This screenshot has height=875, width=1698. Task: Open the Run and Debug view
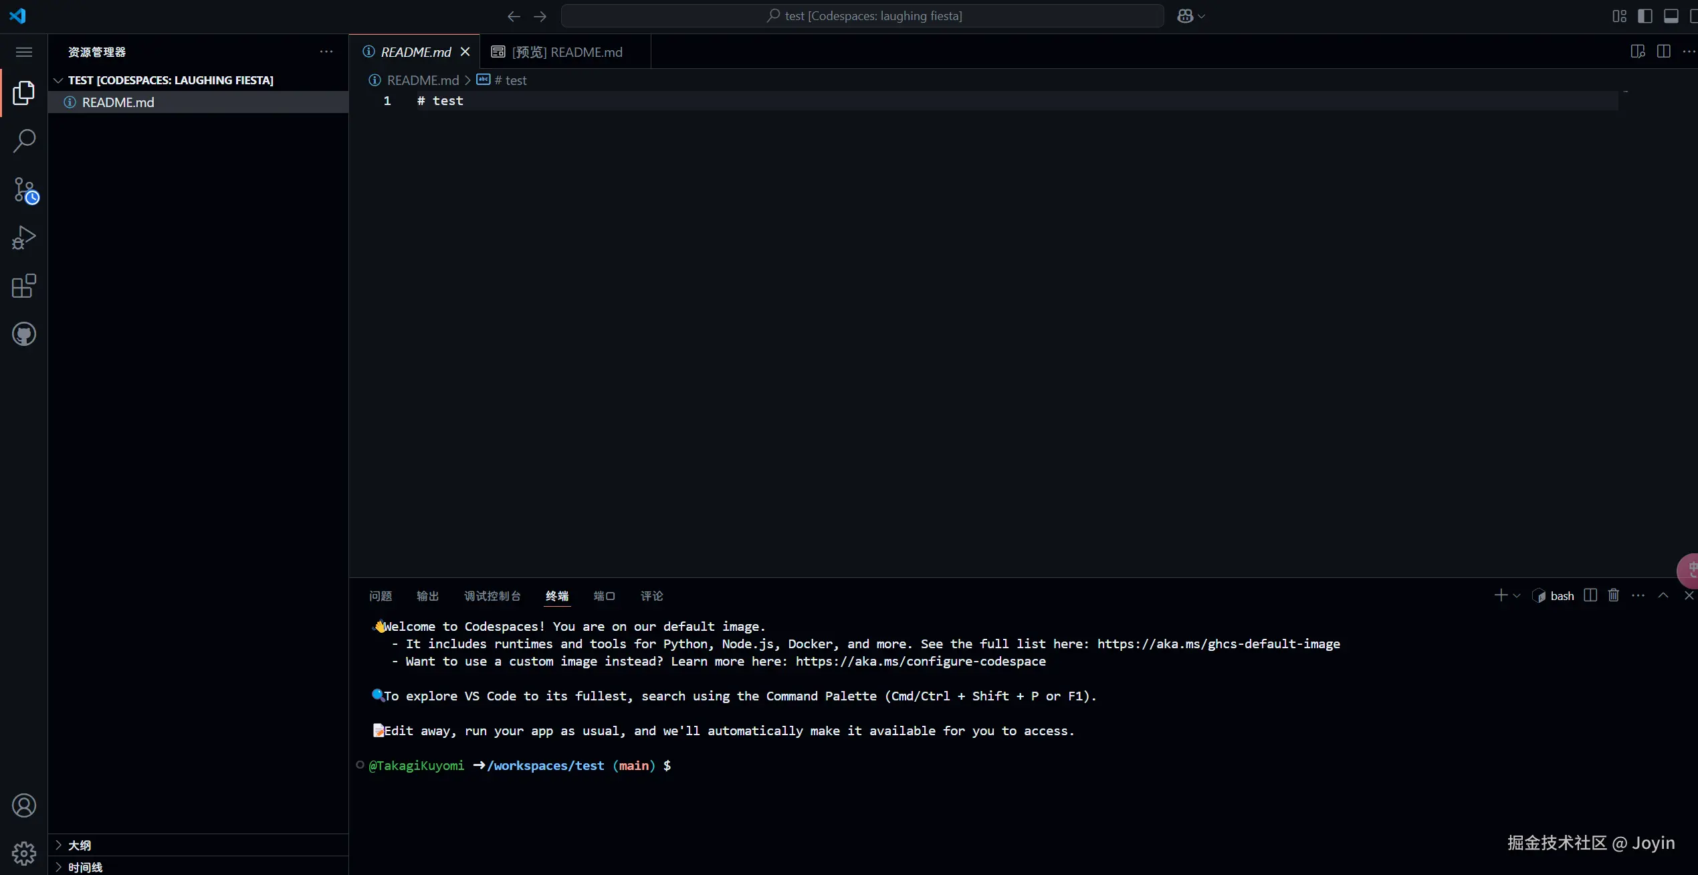(x=24, y=237)
